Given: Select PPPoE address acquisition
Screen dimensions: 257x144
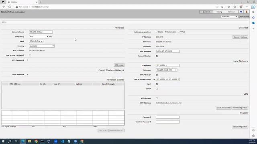Looking at the screenshot, I should coord(179,32).
